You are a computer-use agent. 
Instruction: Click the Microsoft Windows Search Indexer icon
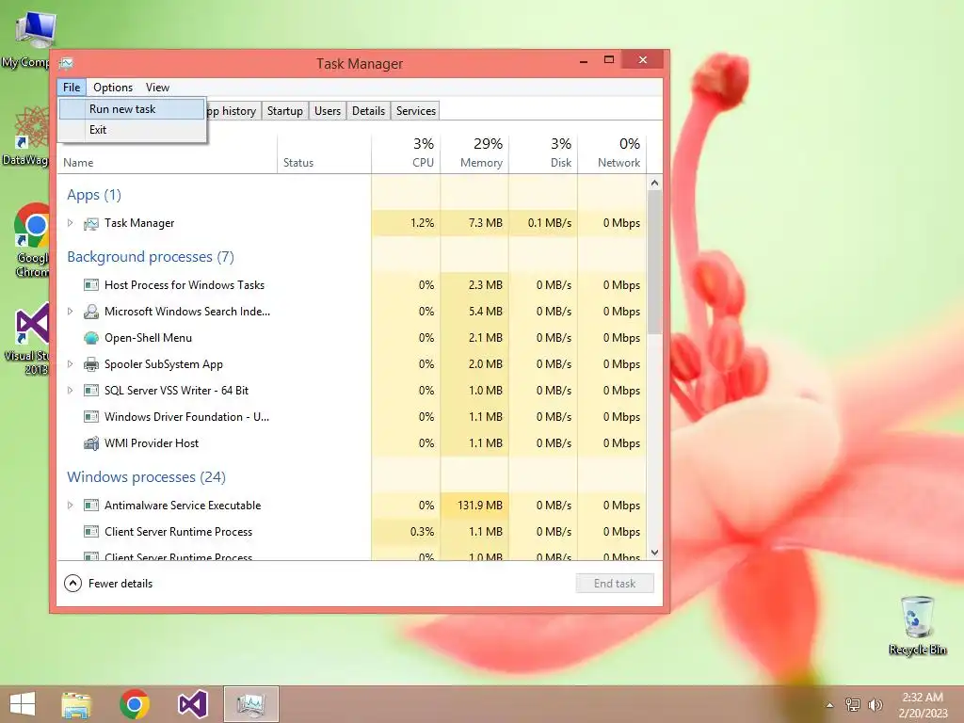pos(91,312)
